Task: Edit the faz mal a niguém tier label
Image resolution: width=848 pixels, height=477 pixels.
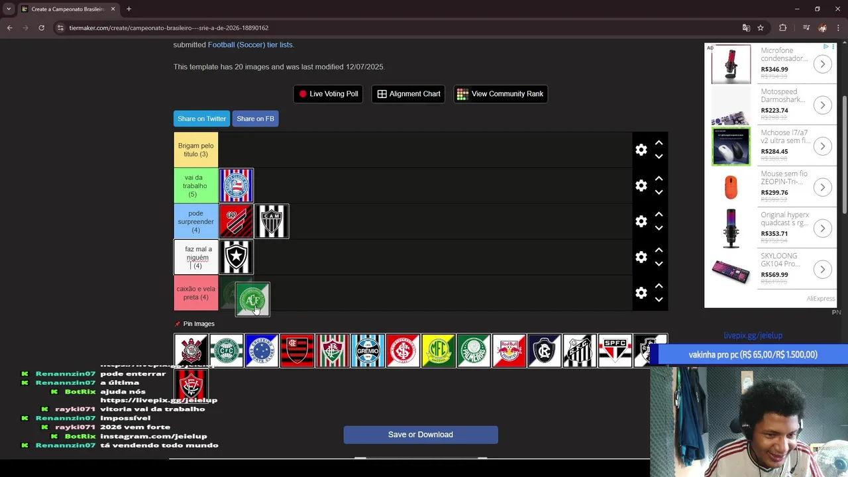Action: [x=196, y=257]
